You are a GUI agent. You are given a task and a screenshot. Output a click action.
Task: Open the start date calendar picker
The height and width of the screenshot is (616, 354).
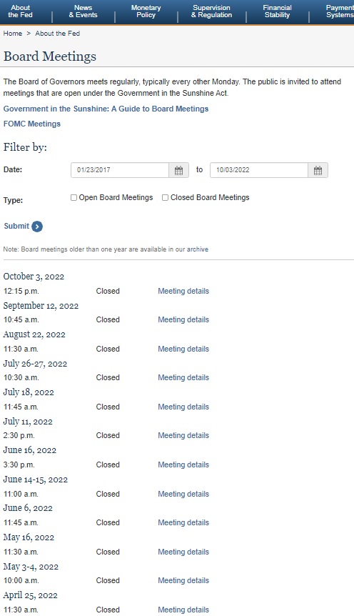[x=179, y=170]
